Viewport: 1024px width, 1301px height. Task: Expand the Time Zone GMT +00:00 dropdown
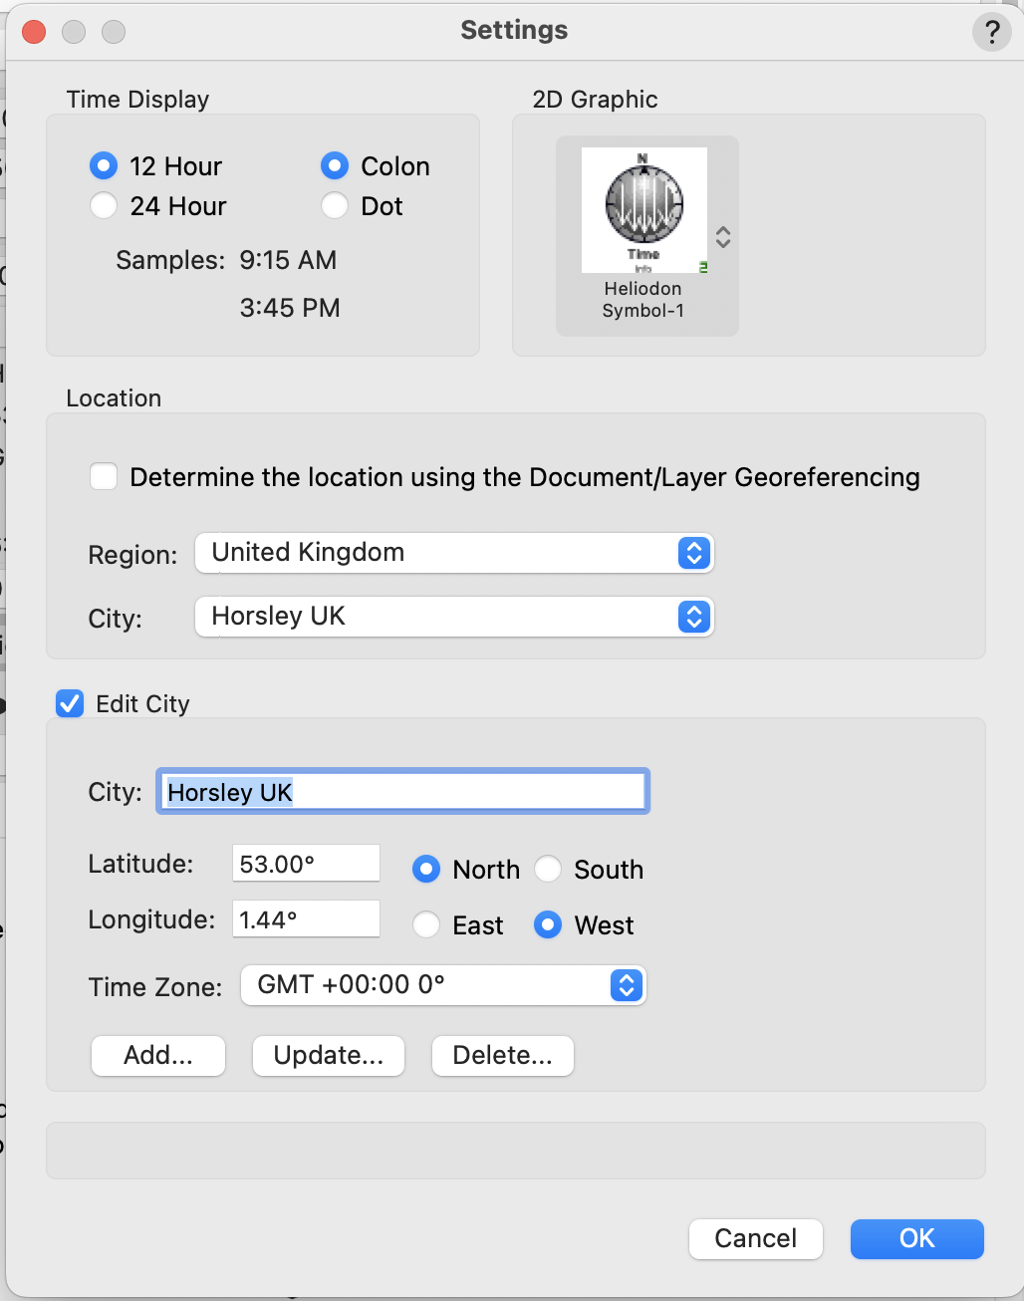click(x=443, y=985)
